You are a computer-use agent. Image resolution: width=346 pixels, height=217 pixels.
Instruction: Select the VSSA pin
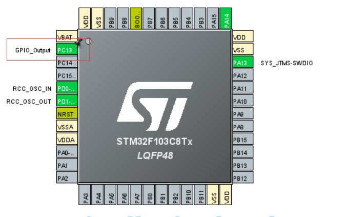coord(67,127)
